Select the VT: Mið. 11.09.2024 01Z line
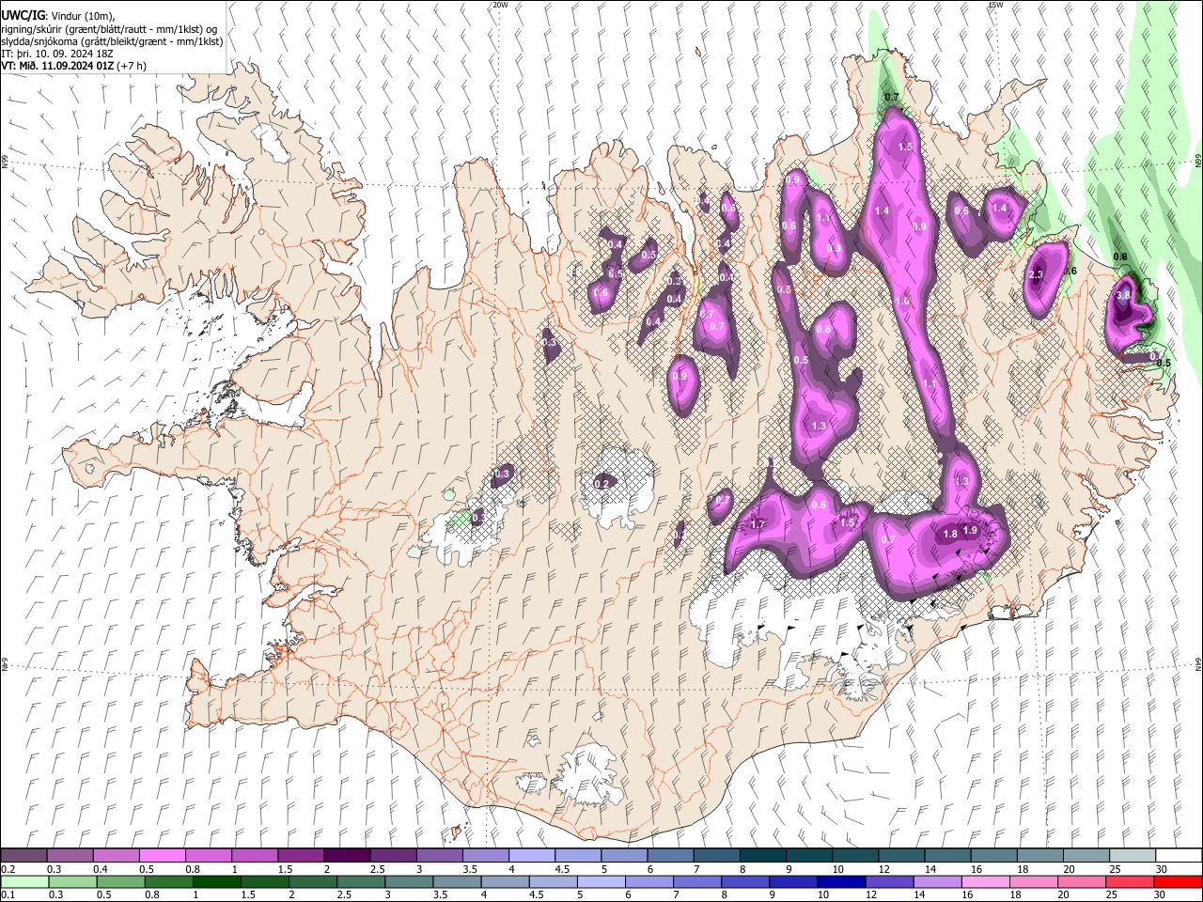Screen dimensions: 1203x902 click(73, 66)
